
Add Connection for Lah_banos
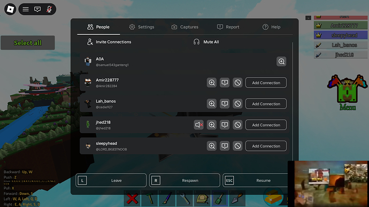click(x=266, y=104)
